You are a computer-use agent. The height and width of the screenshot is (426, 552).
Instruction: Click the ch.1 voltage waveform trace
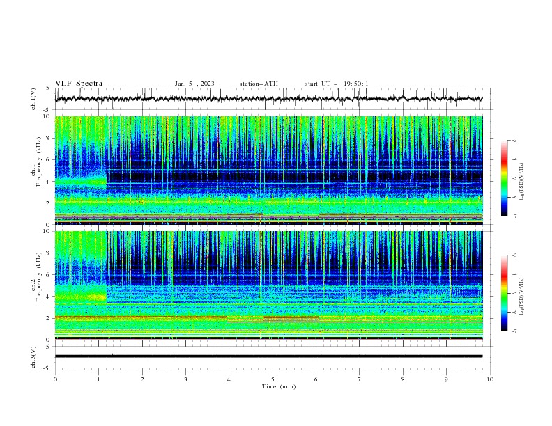269,99
